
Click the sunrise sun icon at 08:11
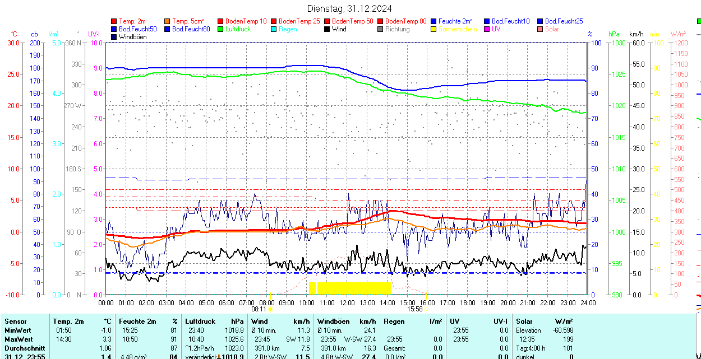click(x=270, y=309)
